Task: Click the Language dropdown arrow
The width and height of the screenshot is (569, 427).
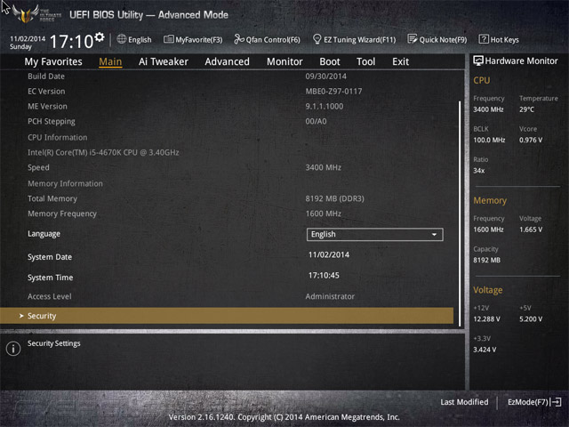Action: pyautogui.click(x=434, y=235)
